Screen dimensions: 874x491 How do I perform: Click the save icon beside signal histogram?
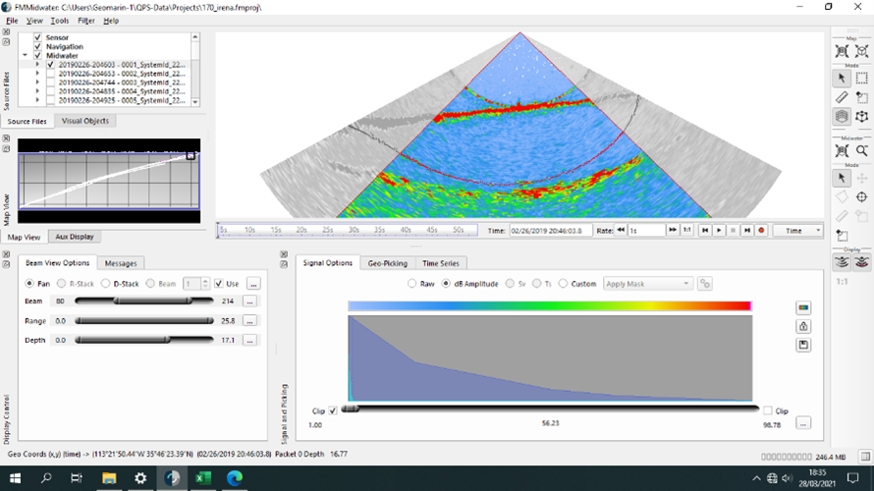(x=803, y=345)
